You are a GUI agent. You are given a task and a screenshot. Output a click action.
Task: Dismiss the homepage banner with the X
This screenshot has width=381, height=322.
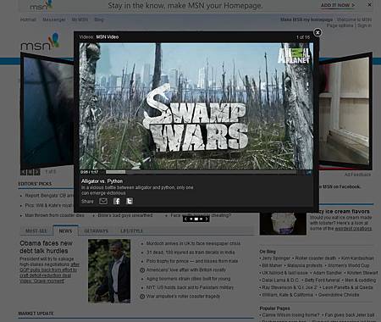click(x=369, y=4)
